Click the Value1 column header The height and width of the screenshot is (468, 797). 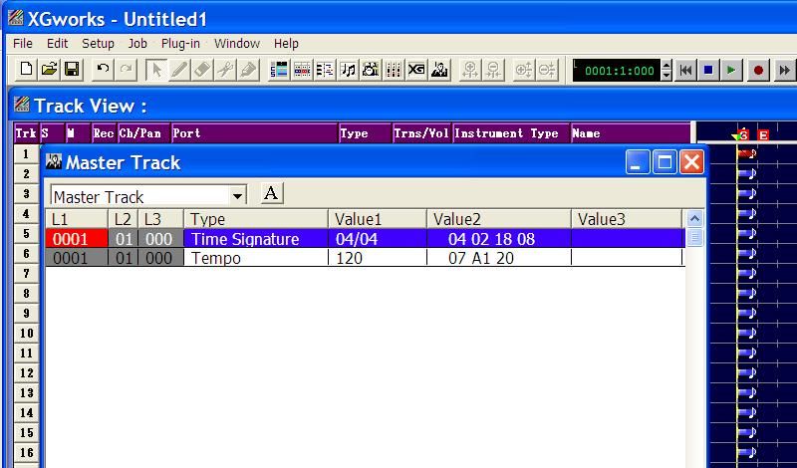pyautogui.click(x=378, y=219)
